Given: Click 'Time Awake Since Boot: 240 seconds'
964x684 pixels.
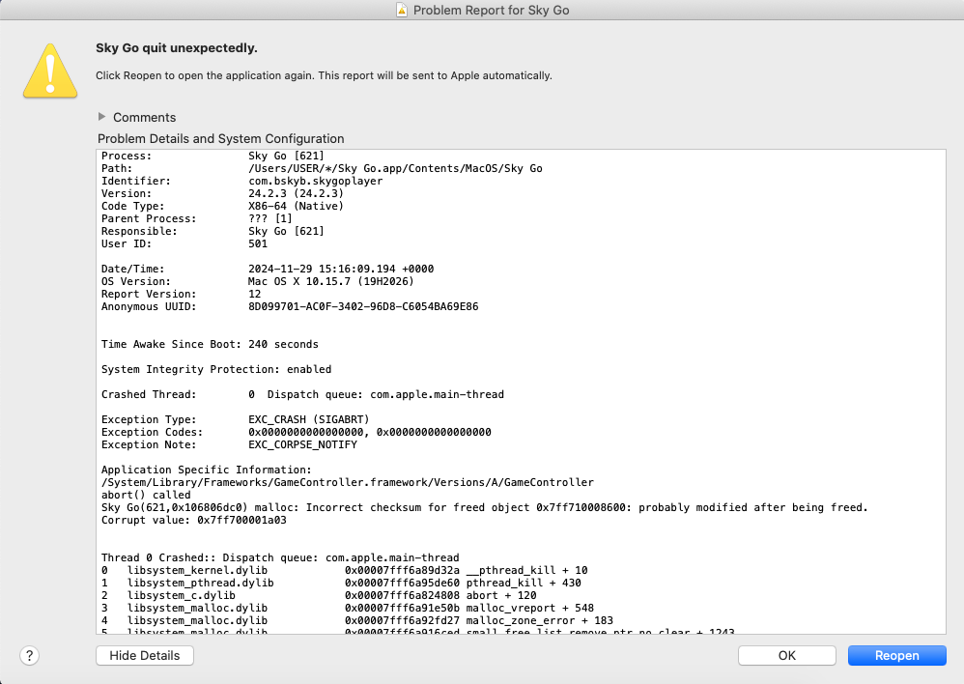Looking at the screenshot, I should tap(210, 344).
